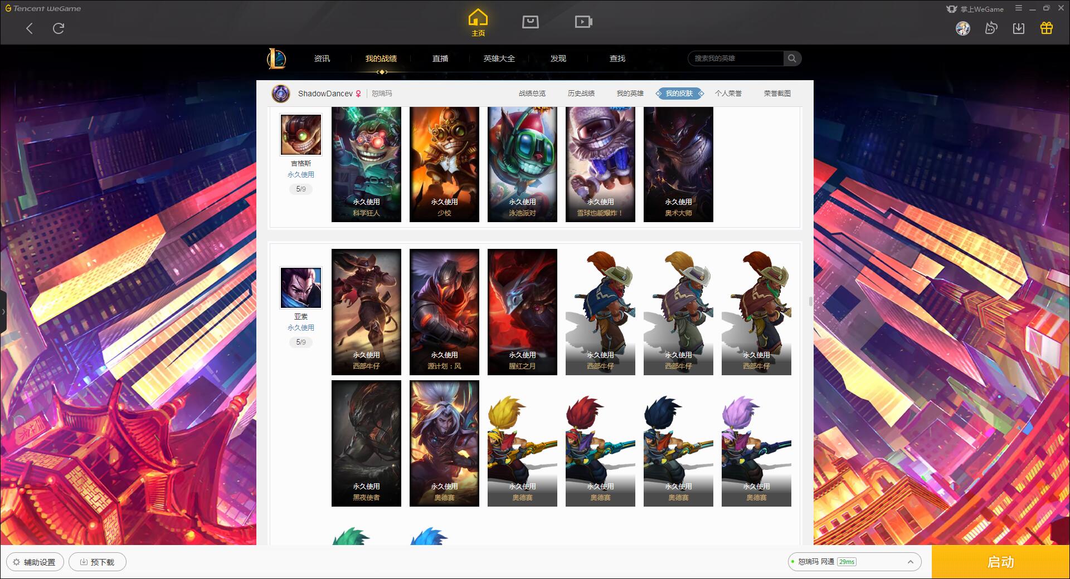Viewport: 1070px width, 579px height.
Task: Open the 奥术大师 Ziggs skin card
Action: pyautogui.click(x=678, y=164)
